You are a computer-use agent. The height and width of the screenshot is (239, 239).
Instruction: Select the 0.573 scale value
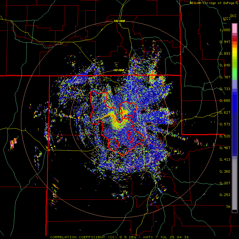point(225,124)
